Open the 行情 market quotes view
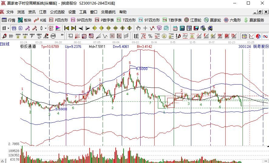The image size is (269, 163). (9, 20)
